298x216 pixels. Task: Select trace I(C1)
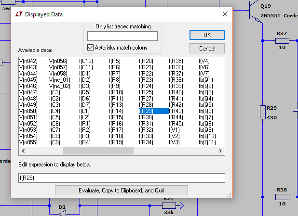coord(54,92)
